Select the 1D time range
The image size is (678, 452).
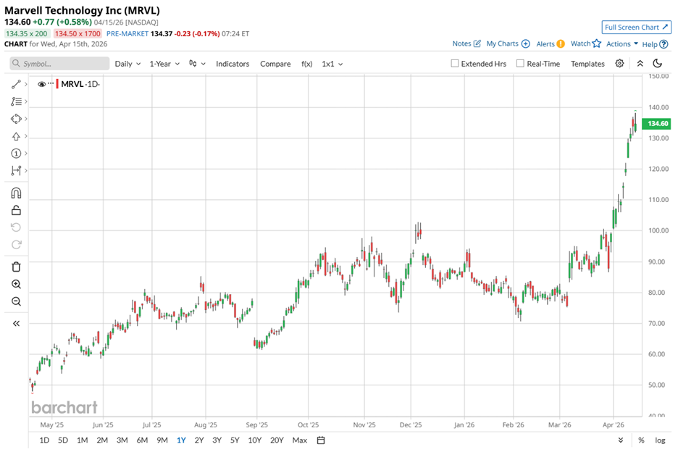pyautogui.click(x=44, y=440)
